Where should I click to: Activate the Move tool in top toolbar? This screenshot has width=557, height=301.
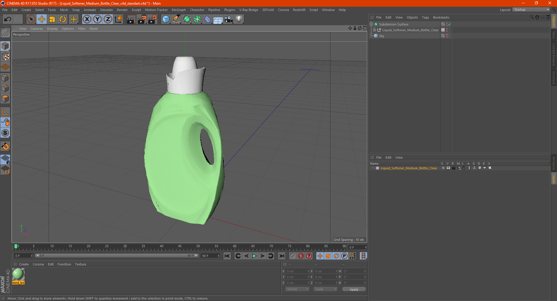click(x=42, y=19)
